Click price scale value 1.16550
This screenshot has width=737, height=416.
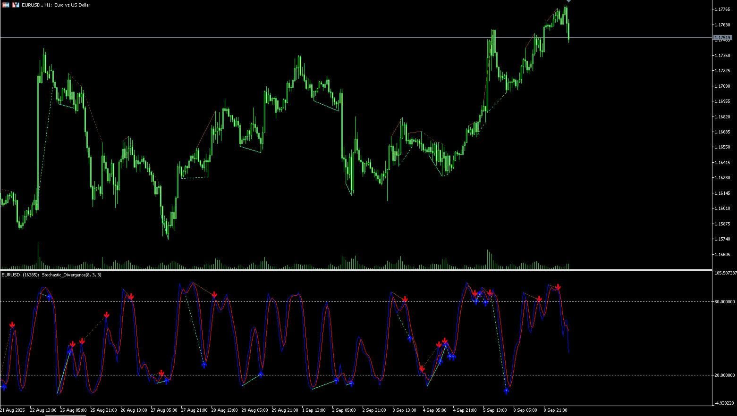(723, 147)
